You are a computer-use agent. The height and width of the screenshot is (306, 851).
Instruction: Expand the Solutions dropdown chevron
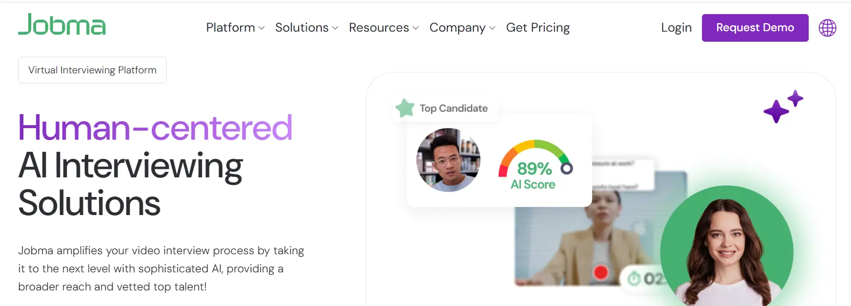tap(335, 28)
